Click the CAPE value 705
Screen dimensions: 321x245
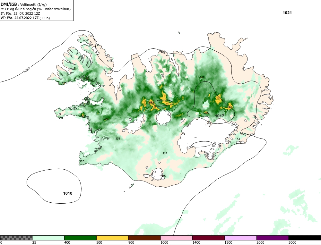point(206,113)
